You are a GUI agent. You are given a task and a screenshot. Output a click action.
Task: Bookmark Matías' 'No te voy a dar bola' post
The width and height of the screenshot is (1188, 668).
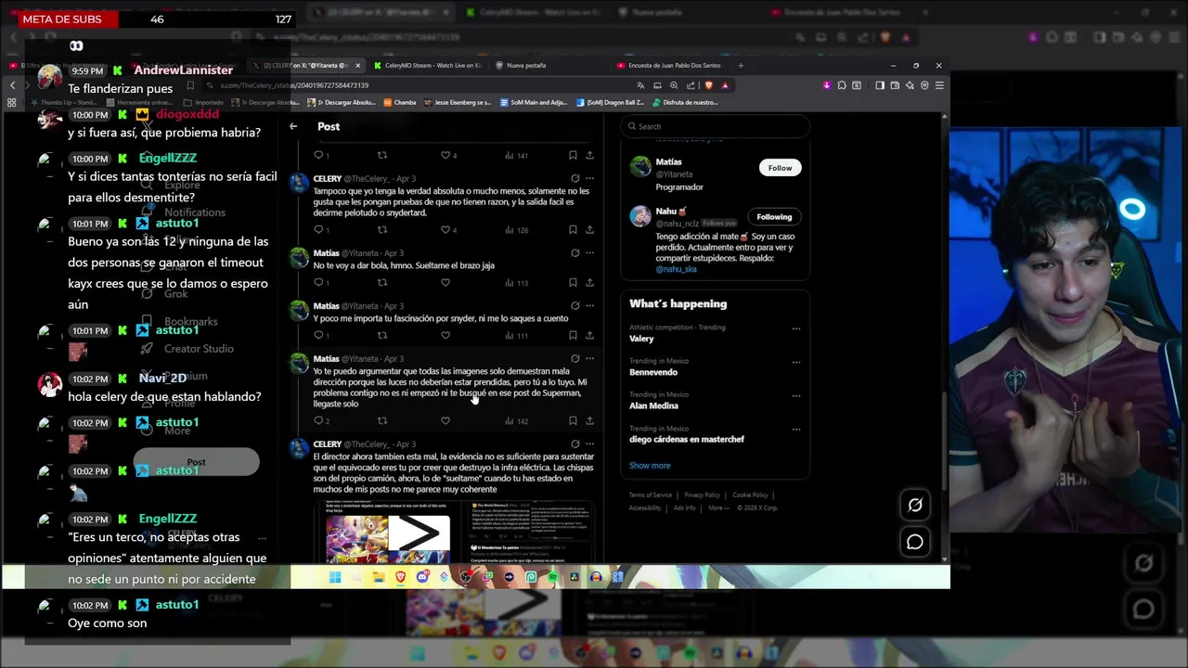tap(573, 282)
